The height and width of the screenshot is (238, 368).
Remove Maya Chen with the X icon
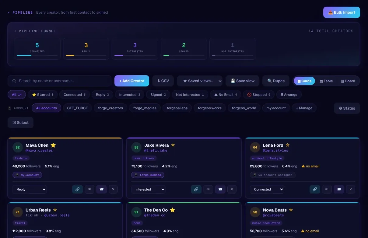[113, 189]
